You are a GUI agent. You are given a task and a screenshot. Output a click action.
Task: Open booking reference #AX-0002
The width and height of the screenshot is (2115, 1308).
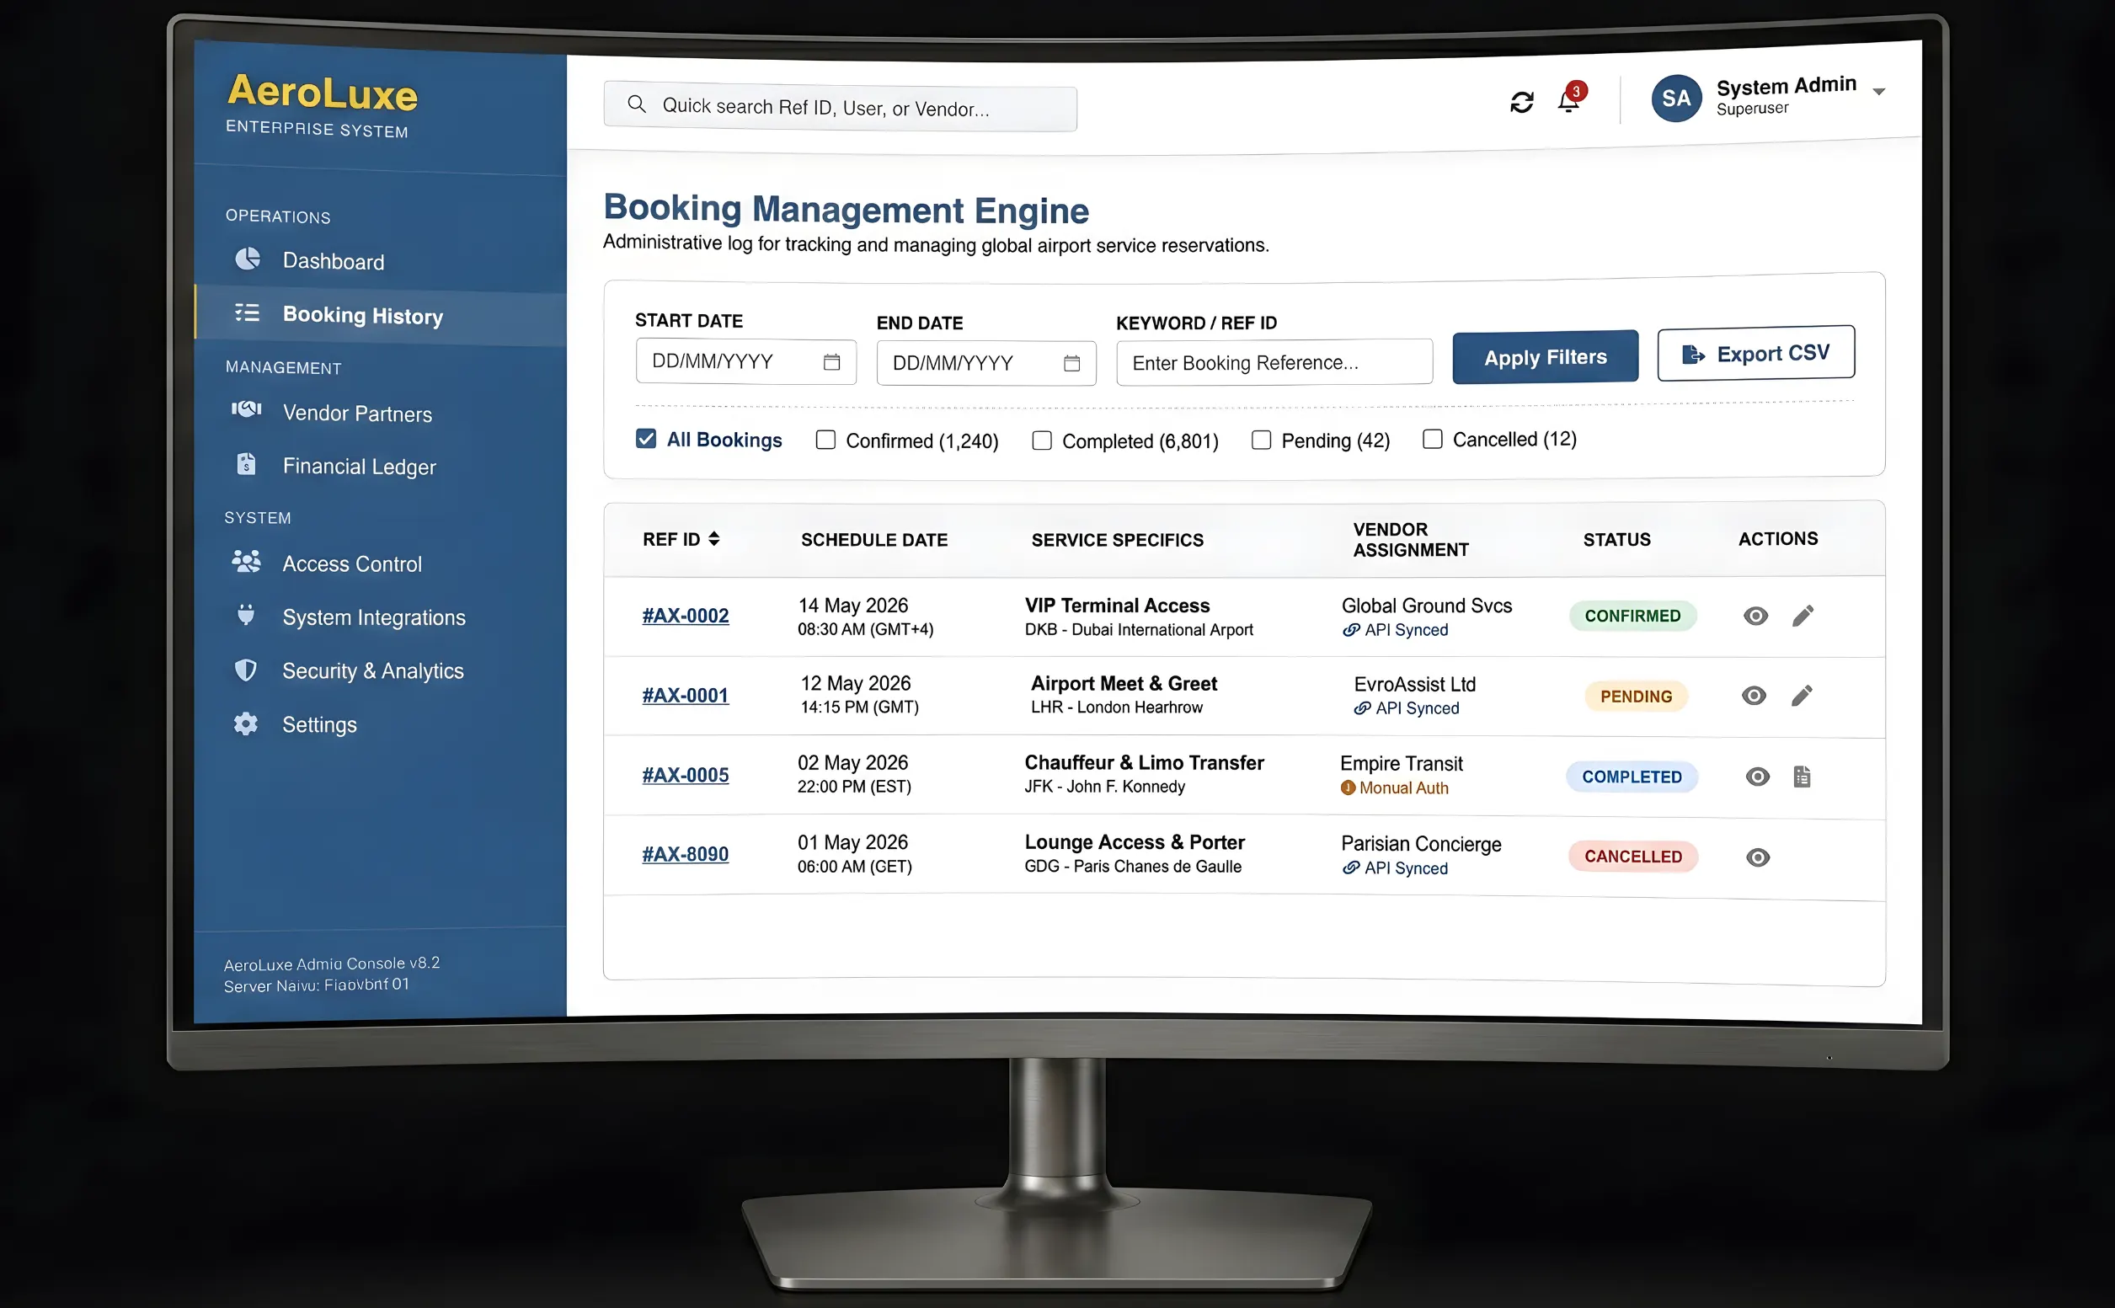pyautogui.click(x=685, y=616)
